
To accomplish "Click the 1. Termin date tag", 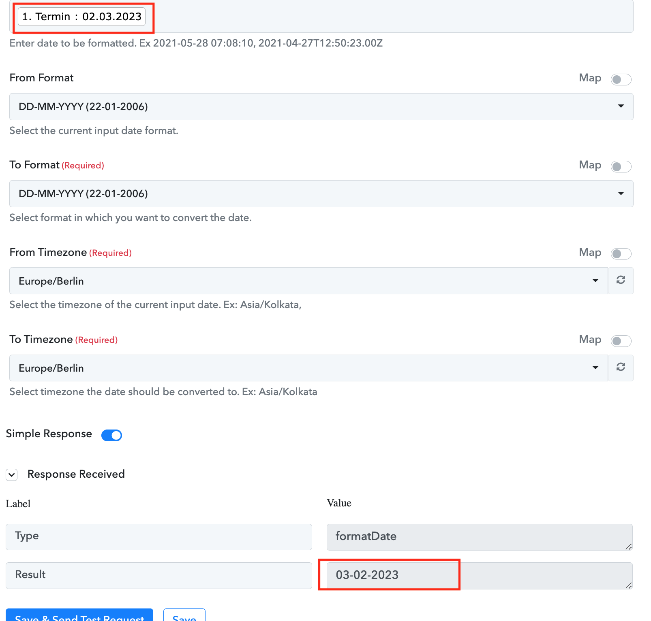I will click(x=81, y=17).
